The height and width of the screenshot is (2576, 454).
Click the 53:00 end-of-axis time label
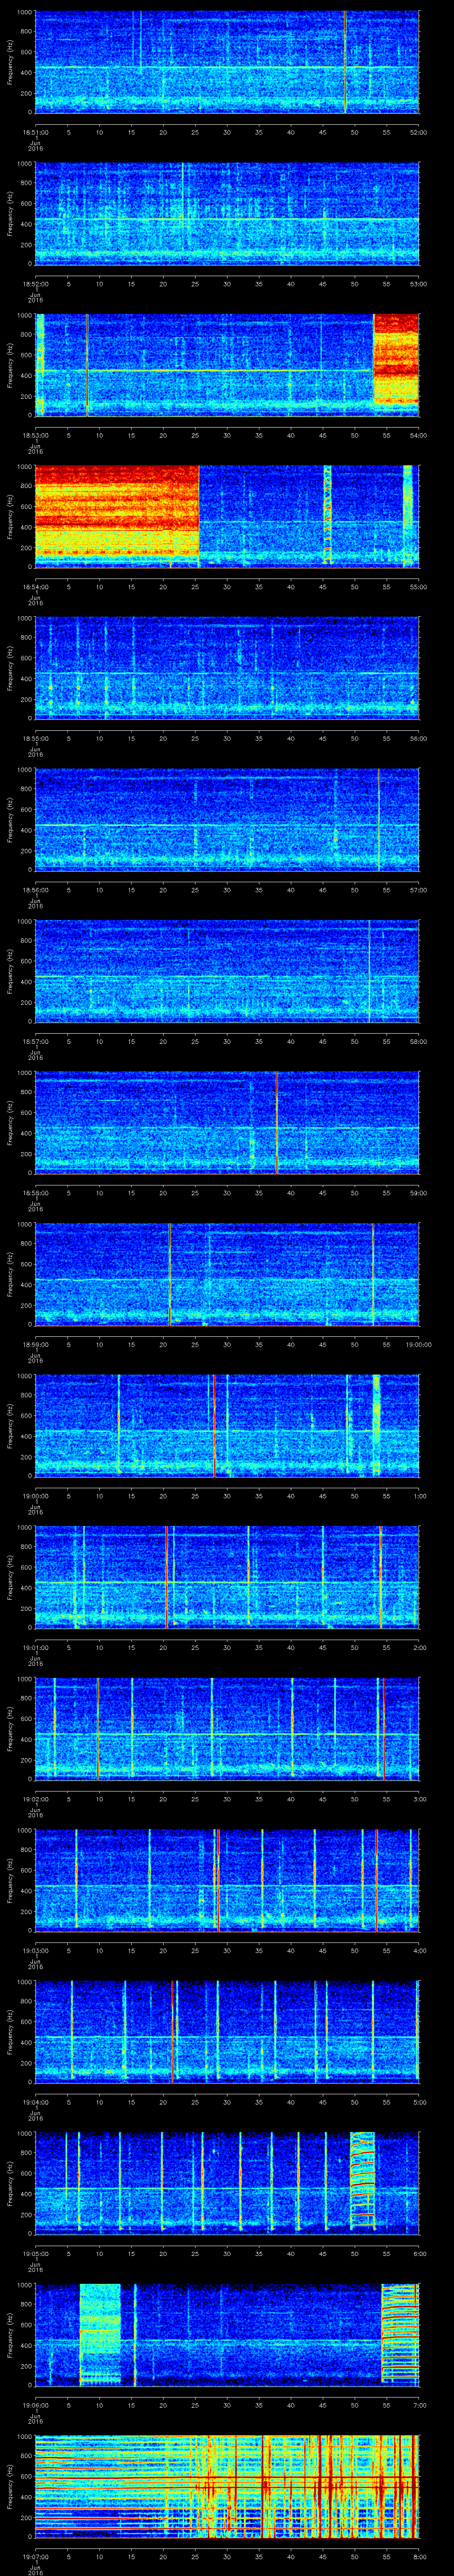click(x=419, y=284)
